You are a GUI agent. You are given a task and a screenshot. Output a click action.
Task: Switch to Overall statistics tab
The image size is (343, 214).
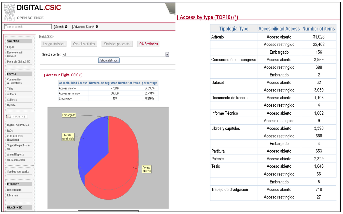pyautogui.click(x=84, y=44)
